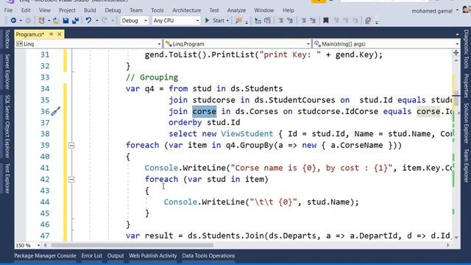Open the Edit menu
The image size is (471, 265).
pos(26,10)
